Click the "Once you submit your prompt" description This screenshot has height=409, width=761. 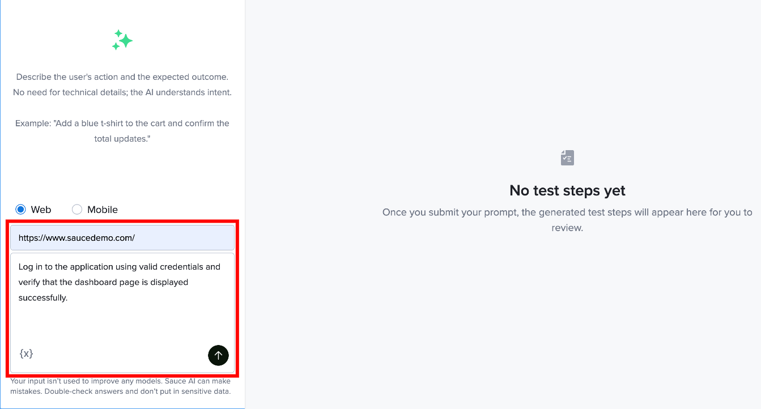tap(567, 220)
